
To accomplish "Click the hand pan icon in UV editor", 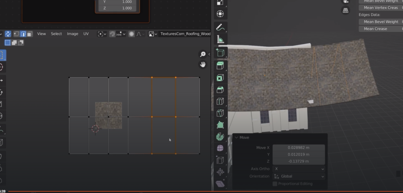I will (x=203, y=64).
